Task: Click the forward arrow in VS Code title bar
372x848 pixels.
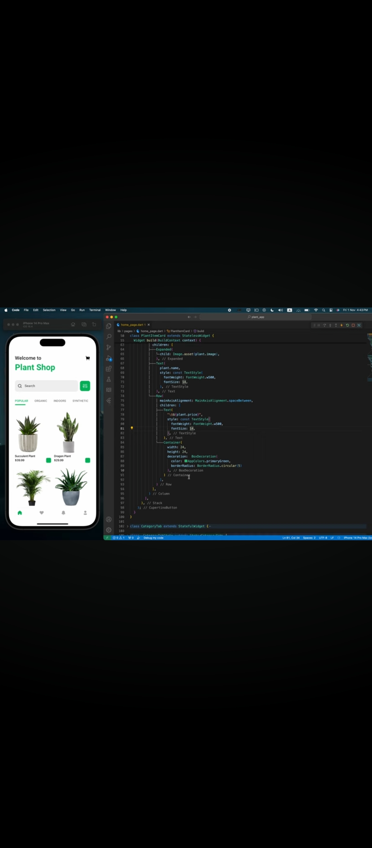Action: [x=195, y=317]
